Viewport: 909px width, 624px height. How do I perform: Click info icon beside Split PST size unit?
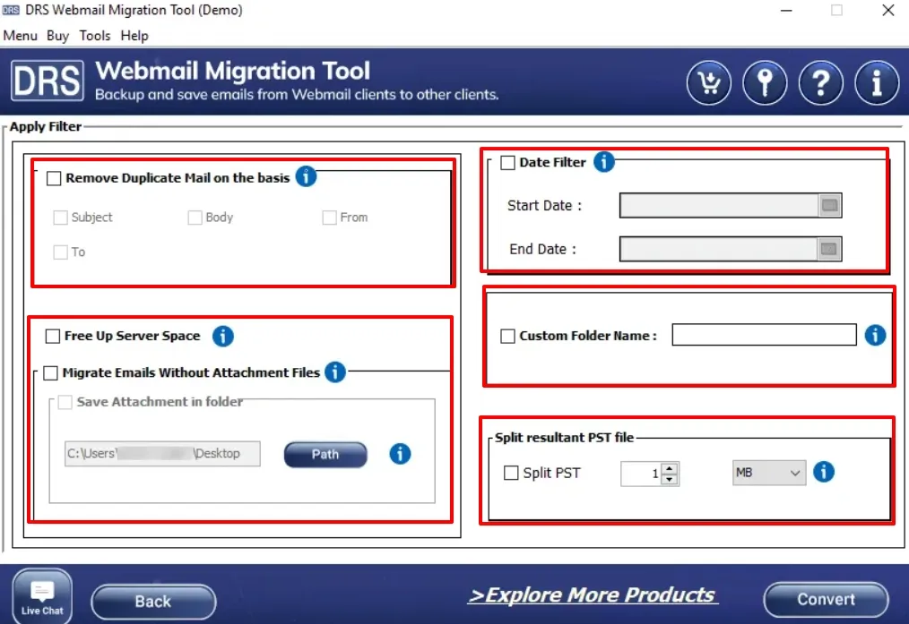823,472
